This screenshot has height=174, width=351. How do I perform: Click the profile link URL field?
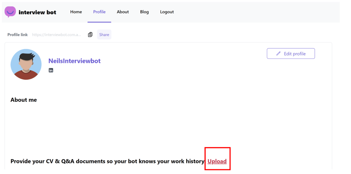click(57, 35)
